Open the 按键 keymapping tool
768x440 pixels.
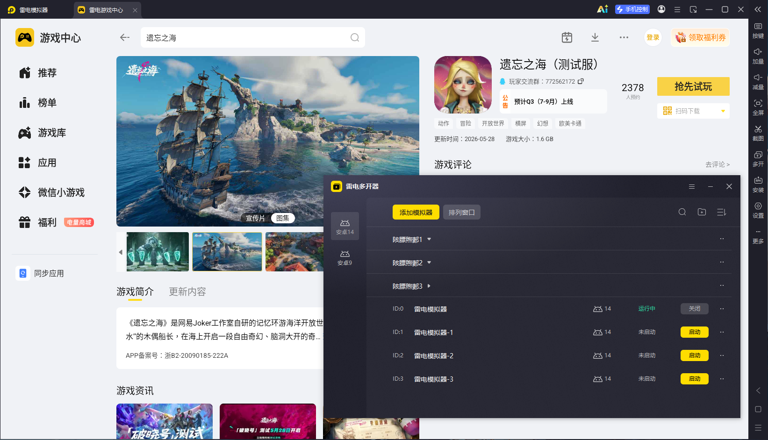[x=758, y=30]
